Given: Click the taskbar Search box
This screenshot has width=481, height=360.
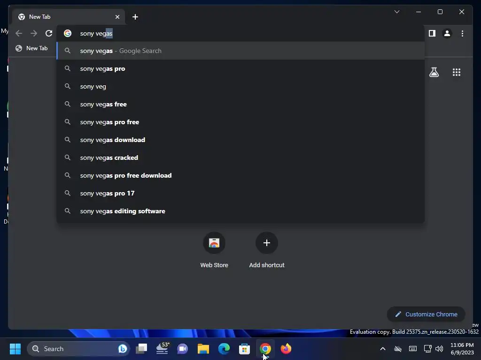Looking at the screenshot, I should (x=78, y=349).
